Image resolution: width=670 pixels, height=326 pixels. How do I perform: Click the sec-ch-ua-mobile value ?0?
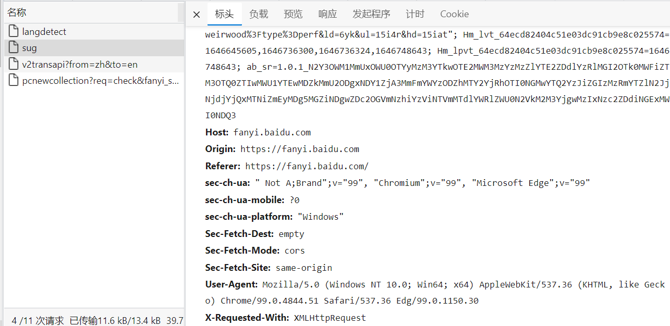pos(295,200)
